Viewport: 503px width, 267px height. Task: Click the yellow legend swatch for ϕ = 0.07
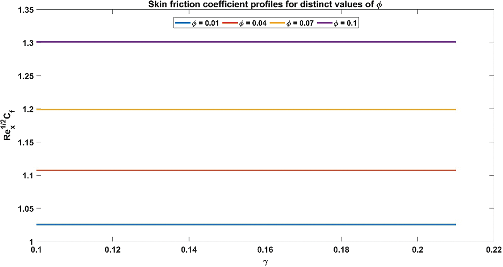point(277,23)
